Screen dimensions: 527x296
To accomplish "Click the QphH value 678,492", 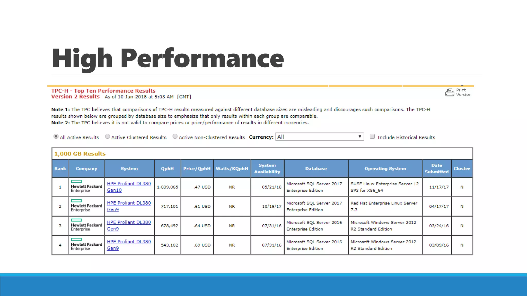I will [169, 226].
